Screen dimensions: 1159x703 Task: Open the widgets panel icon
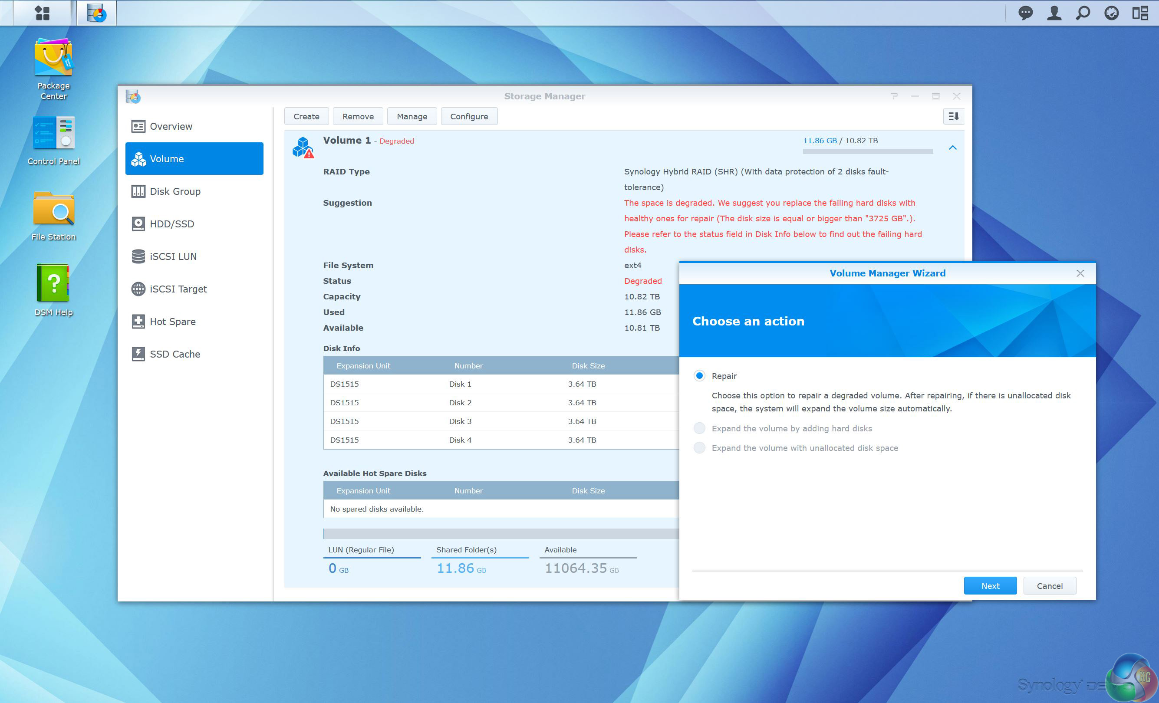(x=1140, y=13)
